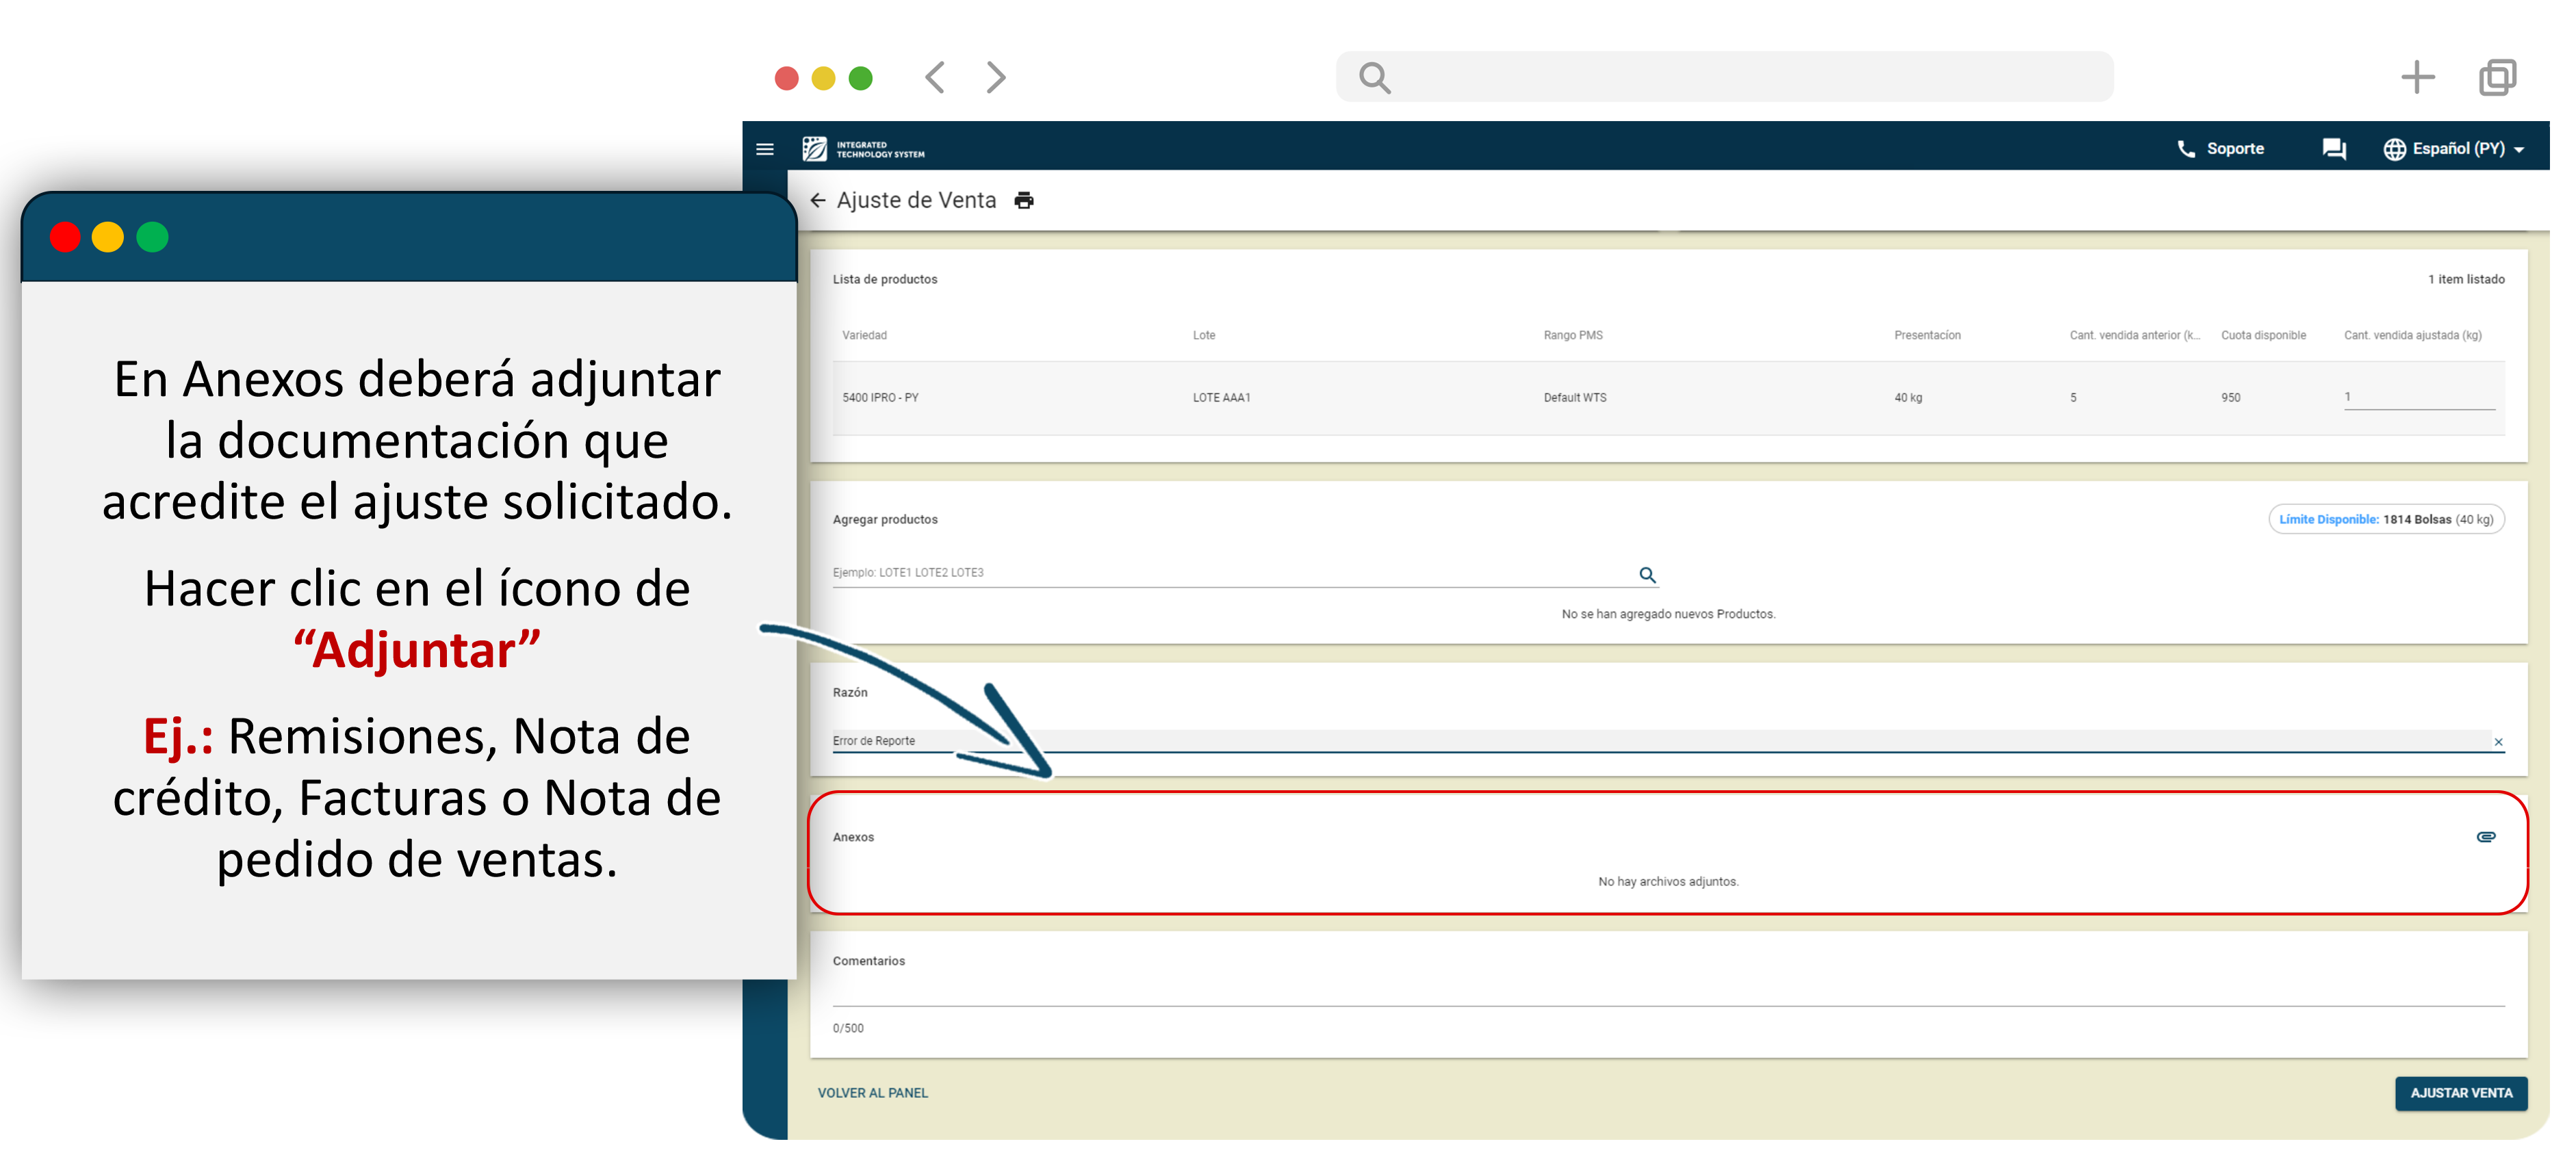Go back using arrow beside Ajuste de Venta
The image size is (2576, 1170).
coord(817,201)
